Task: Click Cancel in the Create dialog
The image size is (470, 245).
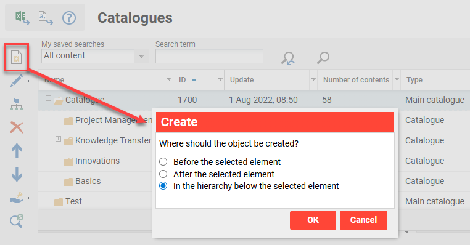Action: 363,220
